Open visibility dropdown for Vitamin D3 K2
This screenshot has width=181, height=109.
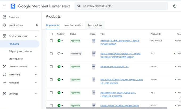[x=62, y=41]
